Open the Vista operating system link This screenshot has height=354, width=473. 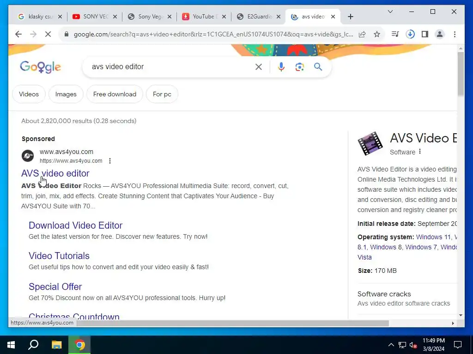coord(364,257)
